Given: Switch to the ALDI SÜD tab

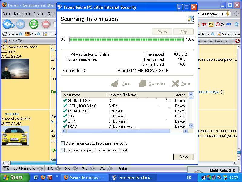Looking at the screenshot, I should (x=29, y=41).
